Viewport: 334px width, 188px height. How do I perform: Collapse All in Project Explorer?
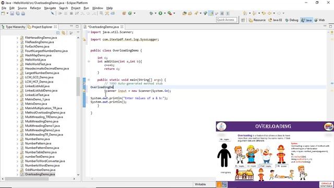click(x=58, y=33)
